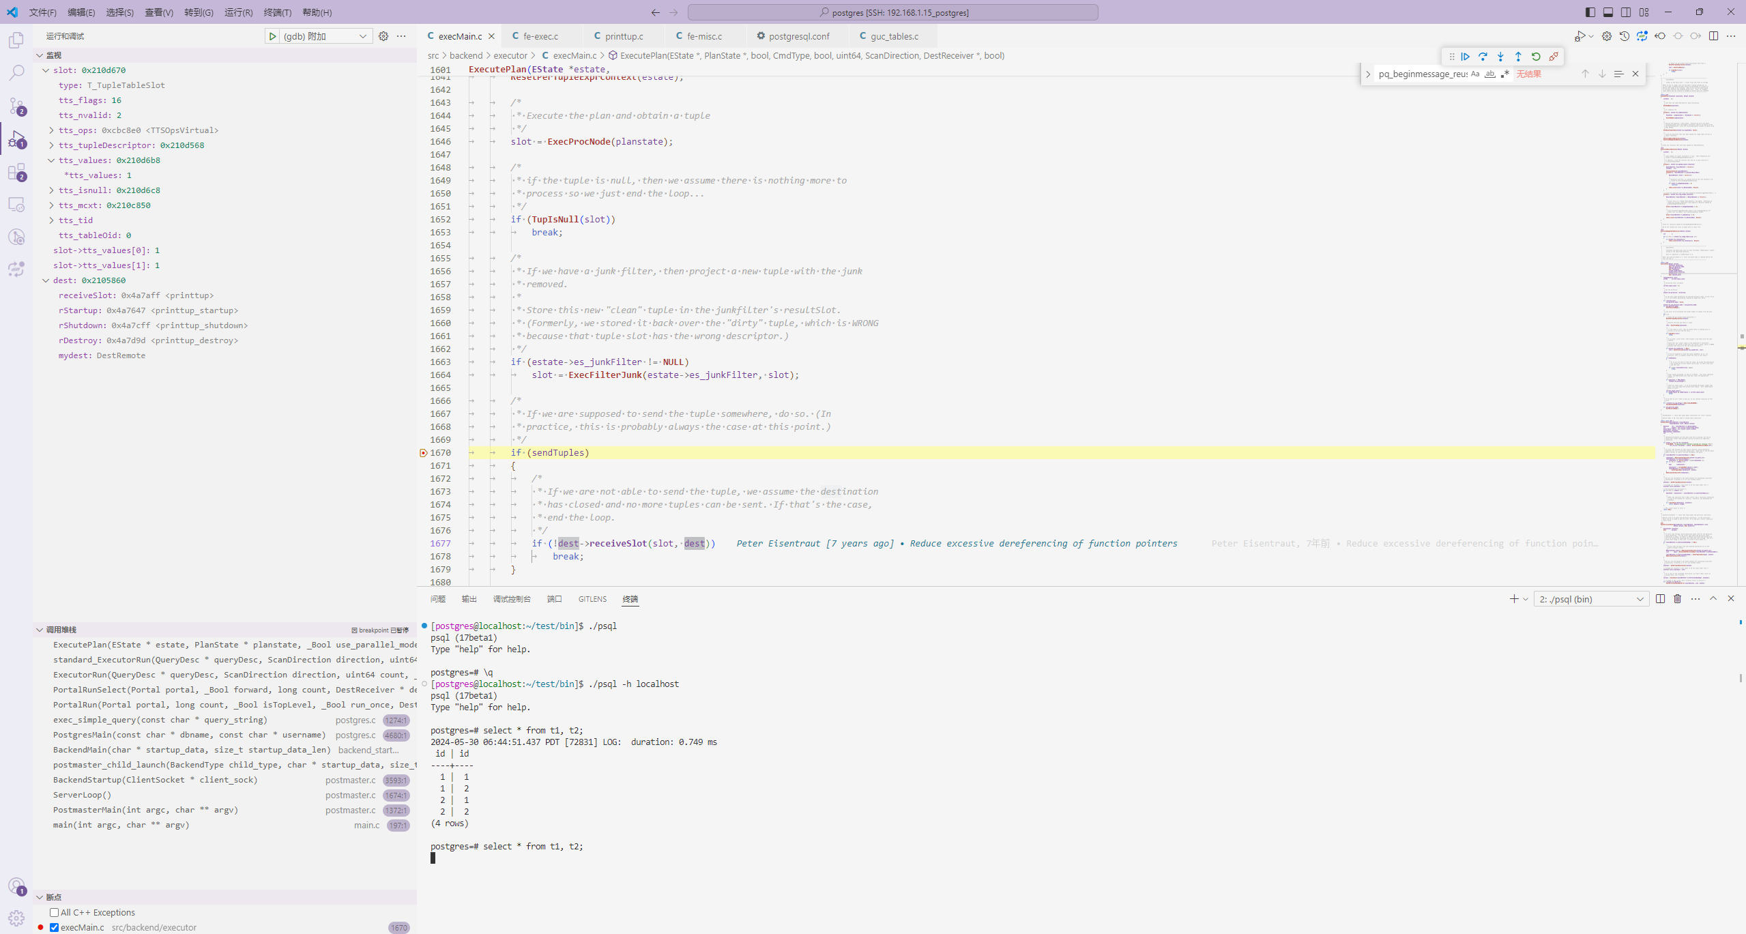Image resolution: width=1746 pixels, height=934 pixels.
Task: Enable the All C++ Exceptions checkbox
Action: click(54, 912)
